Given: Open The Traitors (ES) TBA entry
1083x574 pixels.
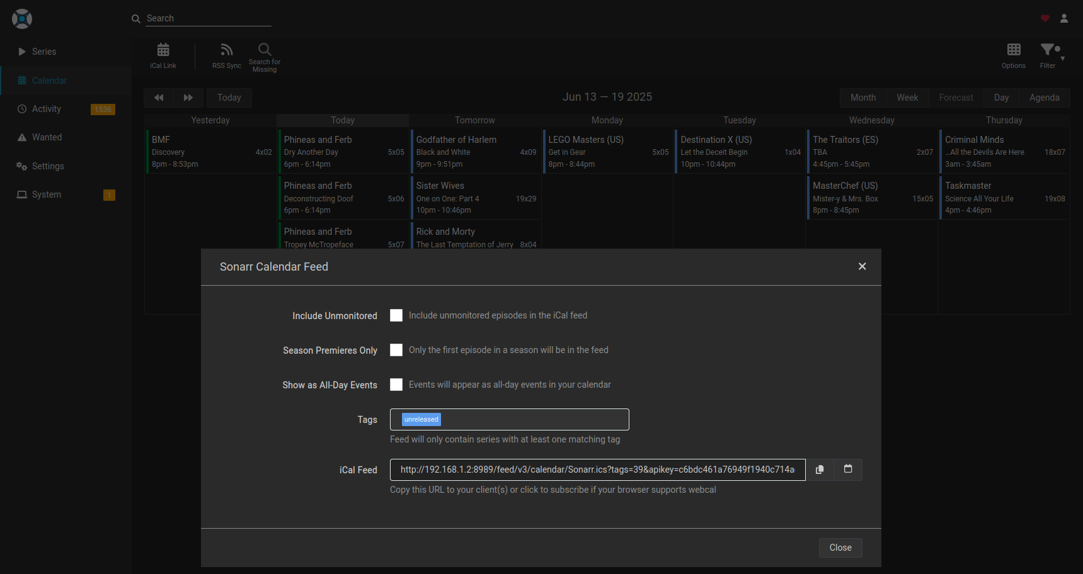Looking at the screenshot, I should click(x=873, y=151).
